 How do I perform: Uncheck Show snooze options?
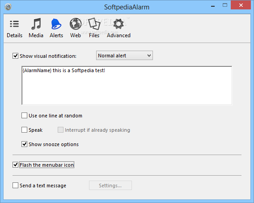click(24, 144)
